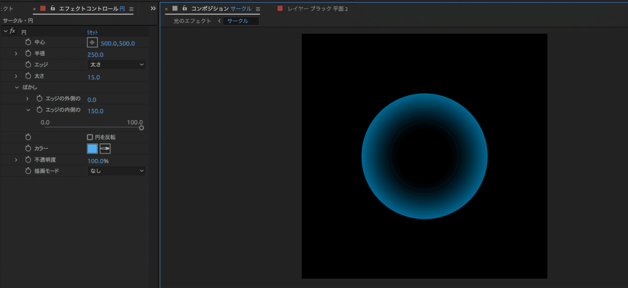Close the エフェクトコントロール panel tab
The width and height of the screenshot is (628, 288).
35,9
